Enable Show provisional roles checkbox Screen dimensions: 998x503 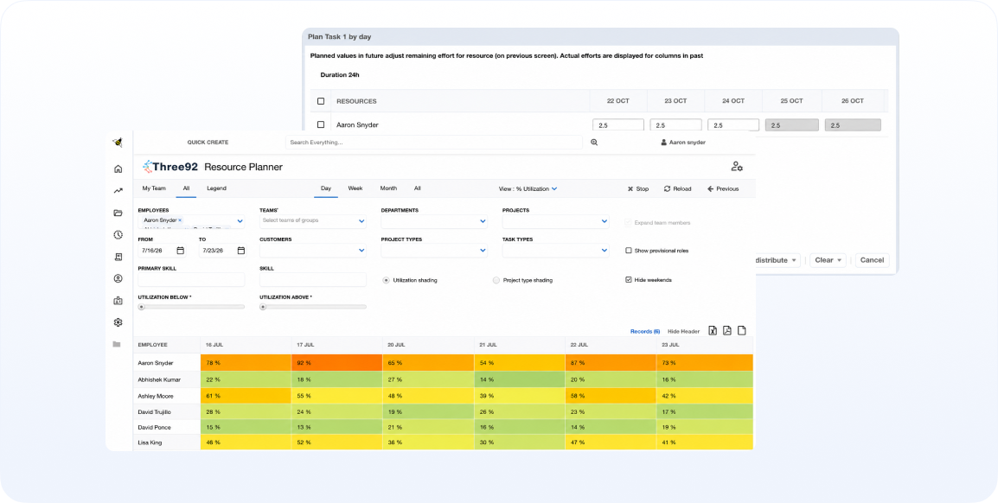(629, 251)
